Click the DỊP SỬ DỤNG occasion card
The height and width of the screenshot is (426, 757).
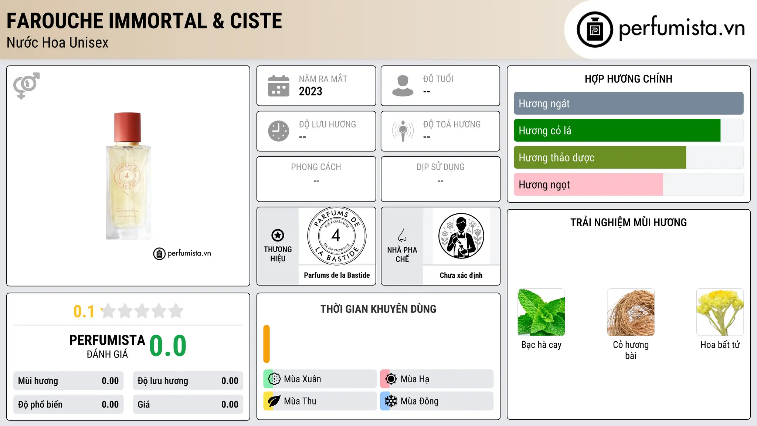(x=440, y=179)
